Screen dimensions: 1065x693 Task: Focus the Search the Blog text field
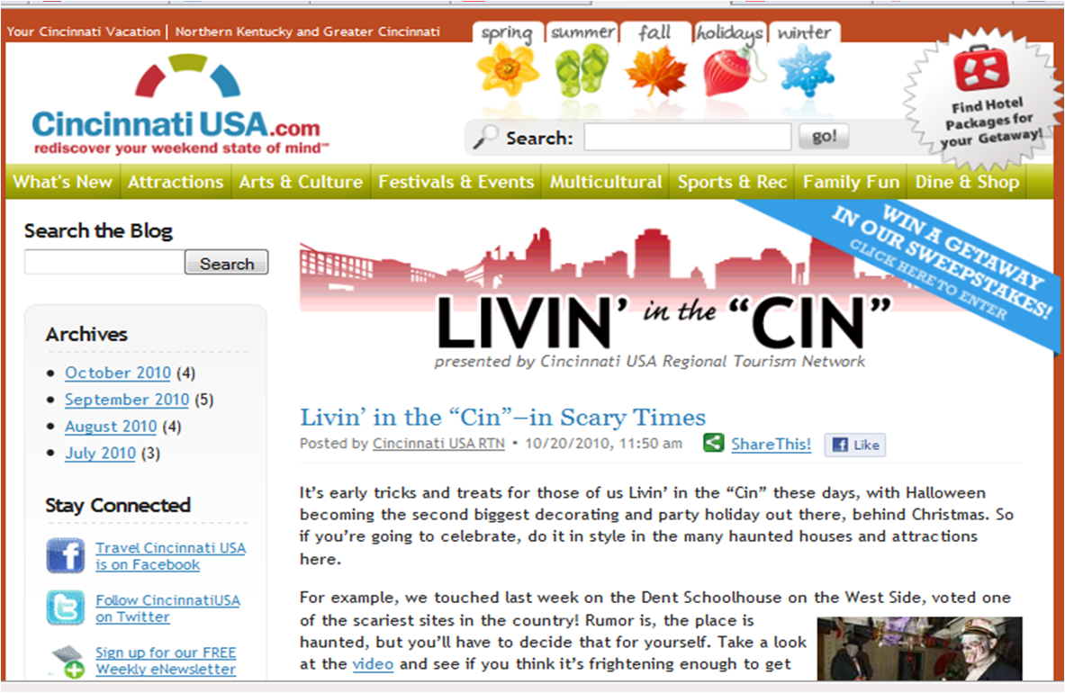point(104,262)
